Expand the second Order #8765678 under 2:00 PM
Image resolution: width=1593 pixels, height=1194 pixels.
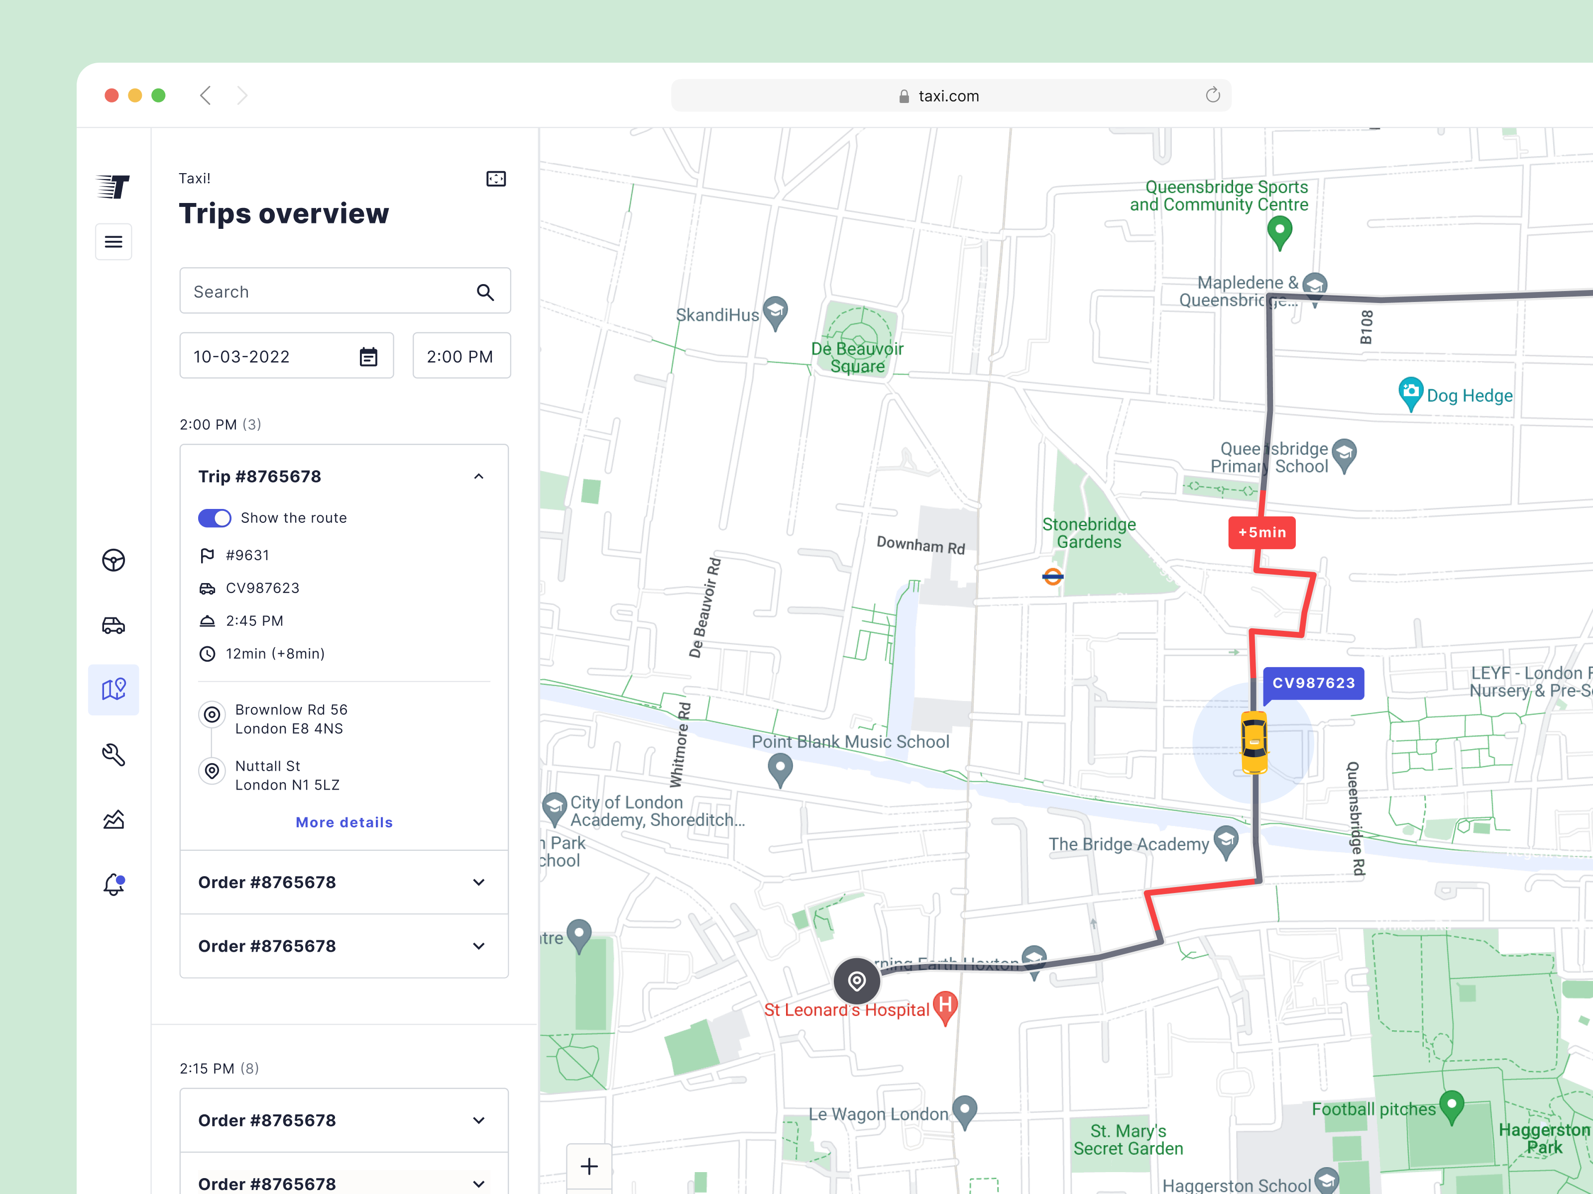(x=479, y=946)
